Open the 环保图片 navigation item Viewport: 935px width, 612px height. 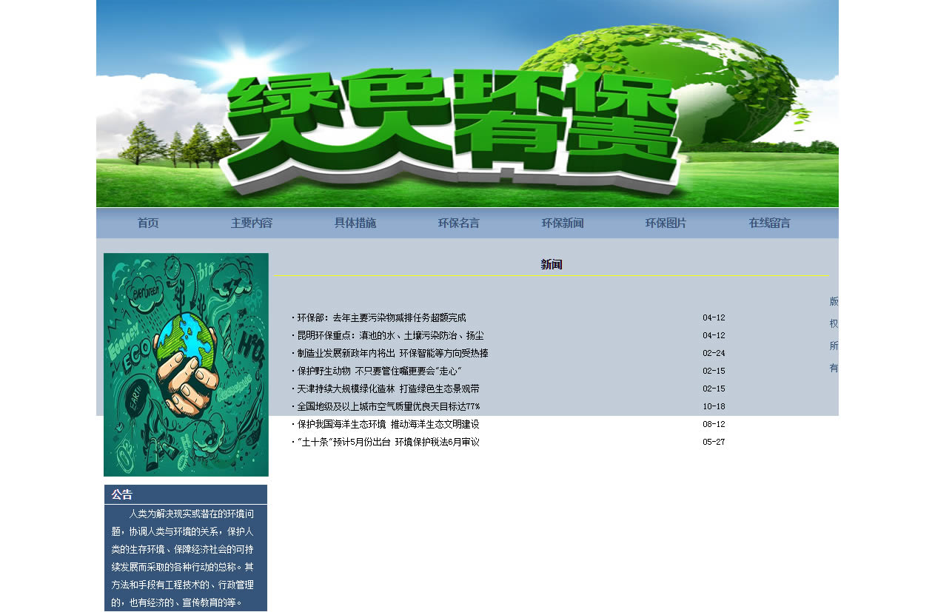pos(666,223)
